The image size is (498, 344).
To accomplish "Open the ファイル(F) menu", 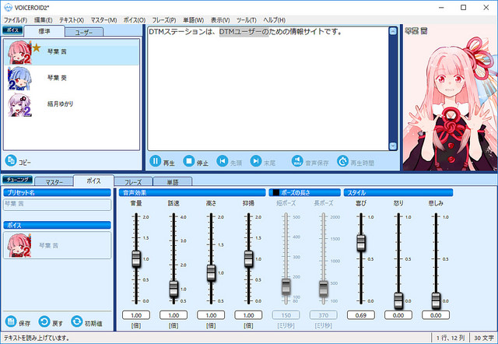I will click(15, 20).
